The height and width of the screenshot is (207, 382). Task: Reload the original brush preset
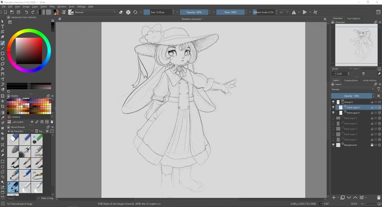[135, 12]
